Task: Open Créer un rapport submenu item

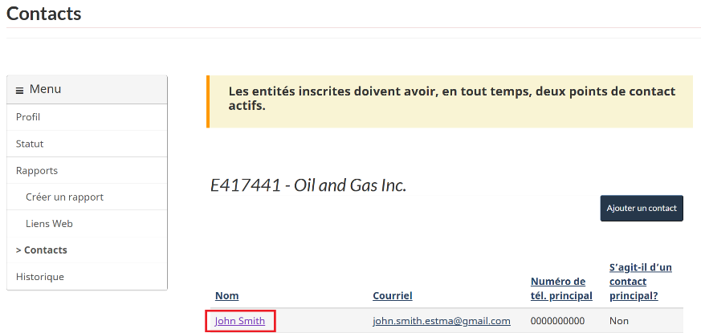Action: [x=64, y=197]
